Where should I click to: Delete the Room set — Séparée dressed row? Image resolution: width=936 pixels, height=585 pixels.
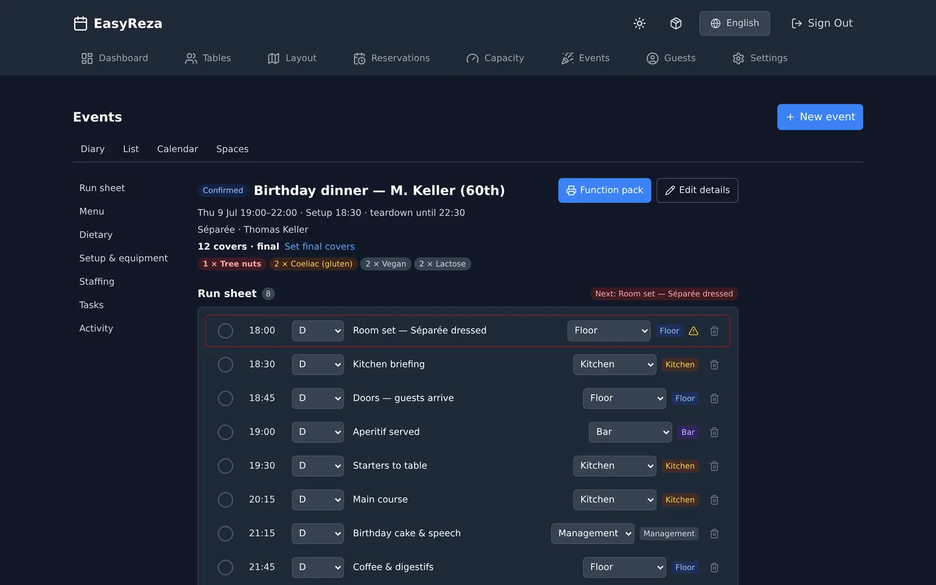tap(714, 331)
